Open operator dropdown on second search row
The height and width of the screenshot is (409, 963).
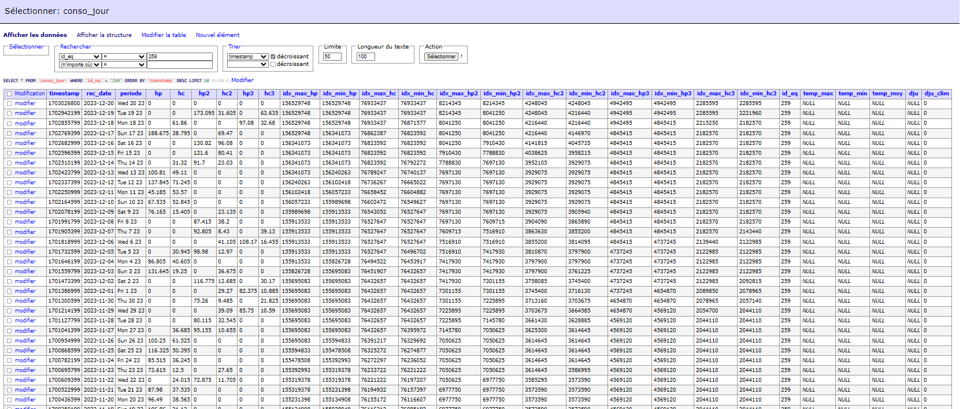124,65
